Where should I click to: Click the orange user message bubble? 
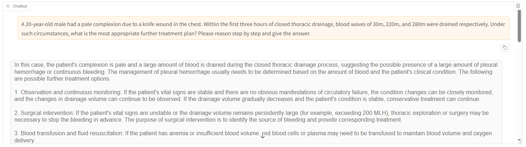coord(263,28)
